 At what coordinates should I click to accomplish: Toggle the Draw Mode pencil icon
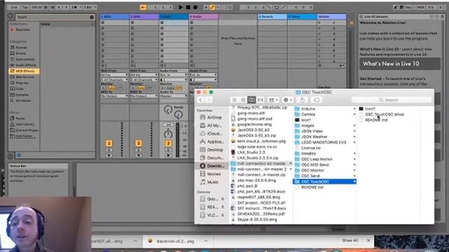point(396,7)
